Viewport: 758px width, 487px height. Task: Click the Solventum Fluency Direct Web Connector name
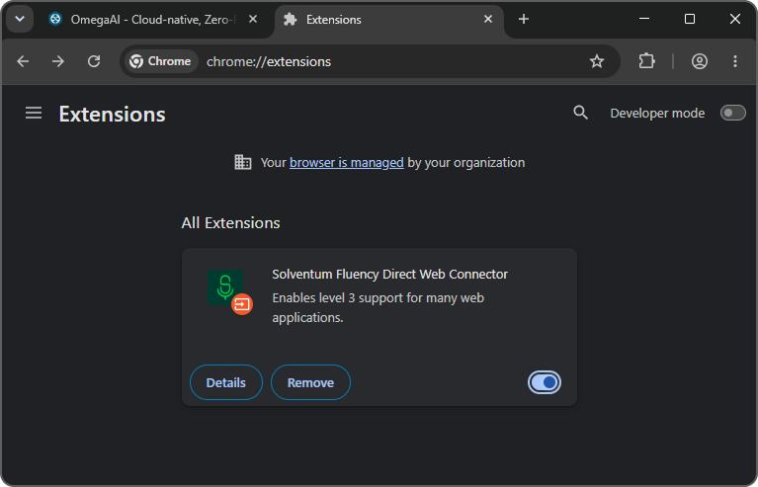tap(389, 275)
